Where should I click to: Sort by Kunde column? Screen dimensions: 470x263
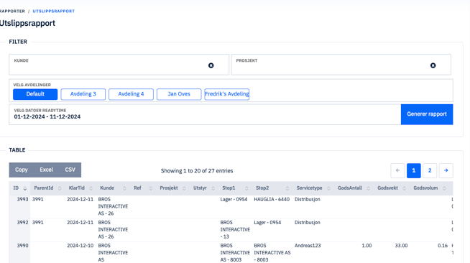coord(113,188)
